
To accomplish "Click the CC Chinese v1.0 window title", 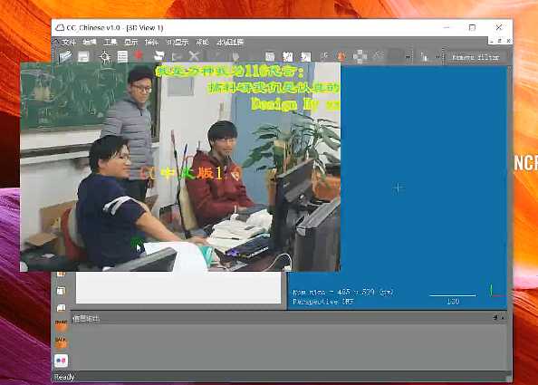I will coord(115,28).
